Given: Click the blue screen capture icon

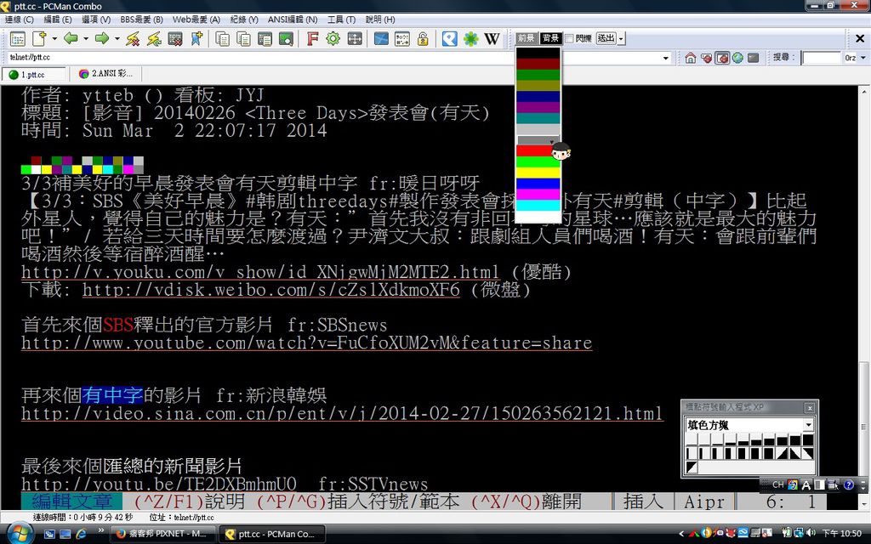Looking at the screenshot, I should click(x=381, y=39).
